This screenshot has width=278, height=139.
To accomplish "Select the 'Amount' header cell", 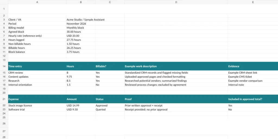I will 81,99.
